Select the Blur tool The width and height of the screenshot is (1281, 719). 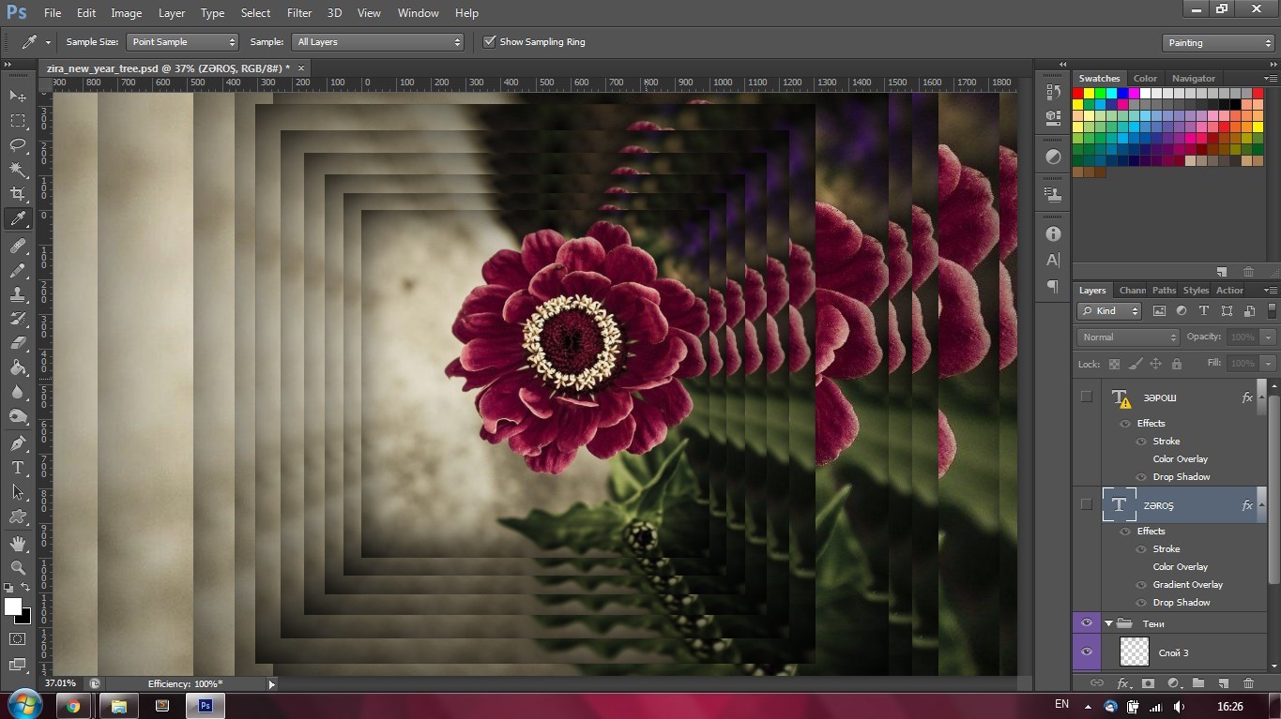18,392
